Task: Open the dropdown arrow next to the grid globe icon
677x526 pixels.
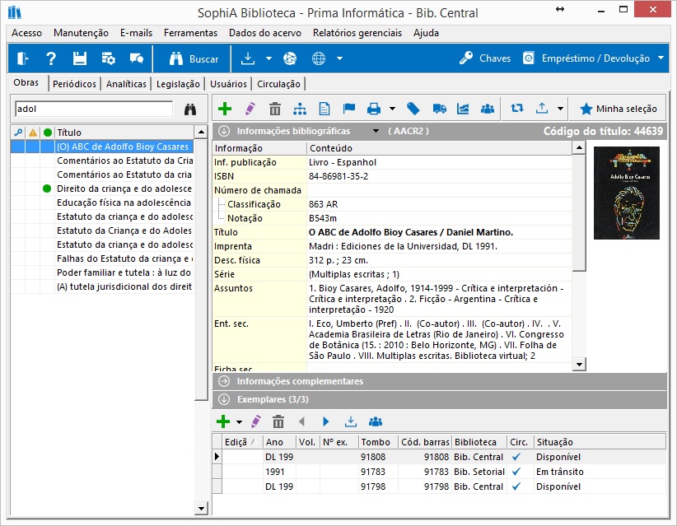Action: (339, 58)
